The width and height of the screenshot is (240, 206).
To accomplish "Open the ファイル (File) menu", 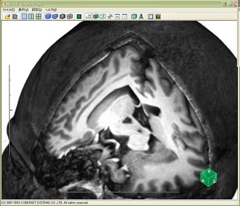I will coord(9,10).
